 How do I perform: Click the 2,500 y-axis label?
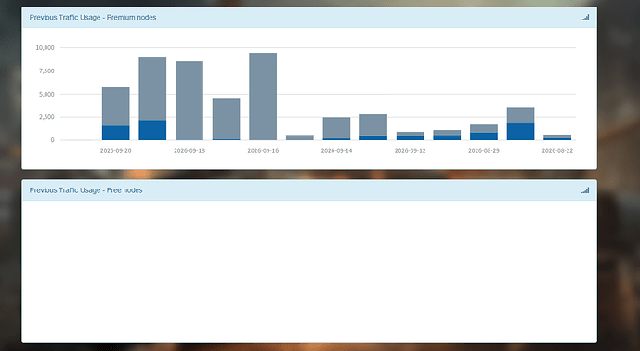pos(46,117)
